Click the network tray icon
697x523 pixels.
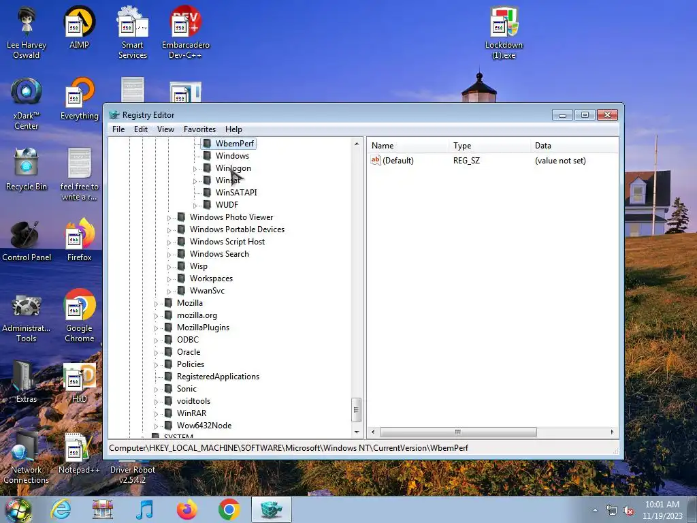coord(612,511)
